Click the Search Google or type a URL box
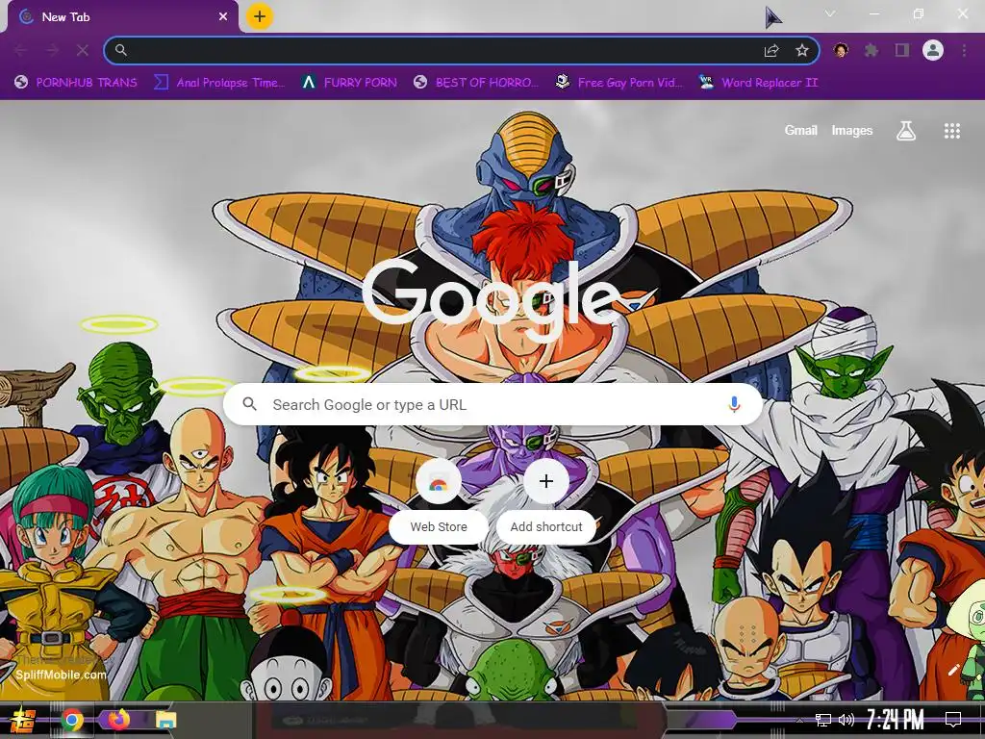985x739 pixels. [493, 404]
